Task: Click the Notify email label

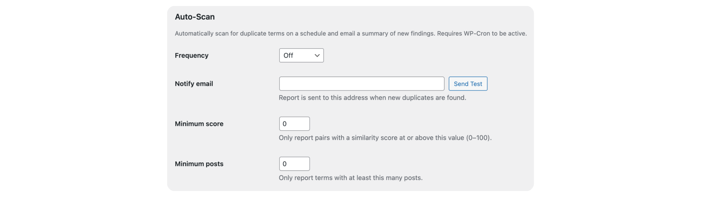Action: point(194,84)
